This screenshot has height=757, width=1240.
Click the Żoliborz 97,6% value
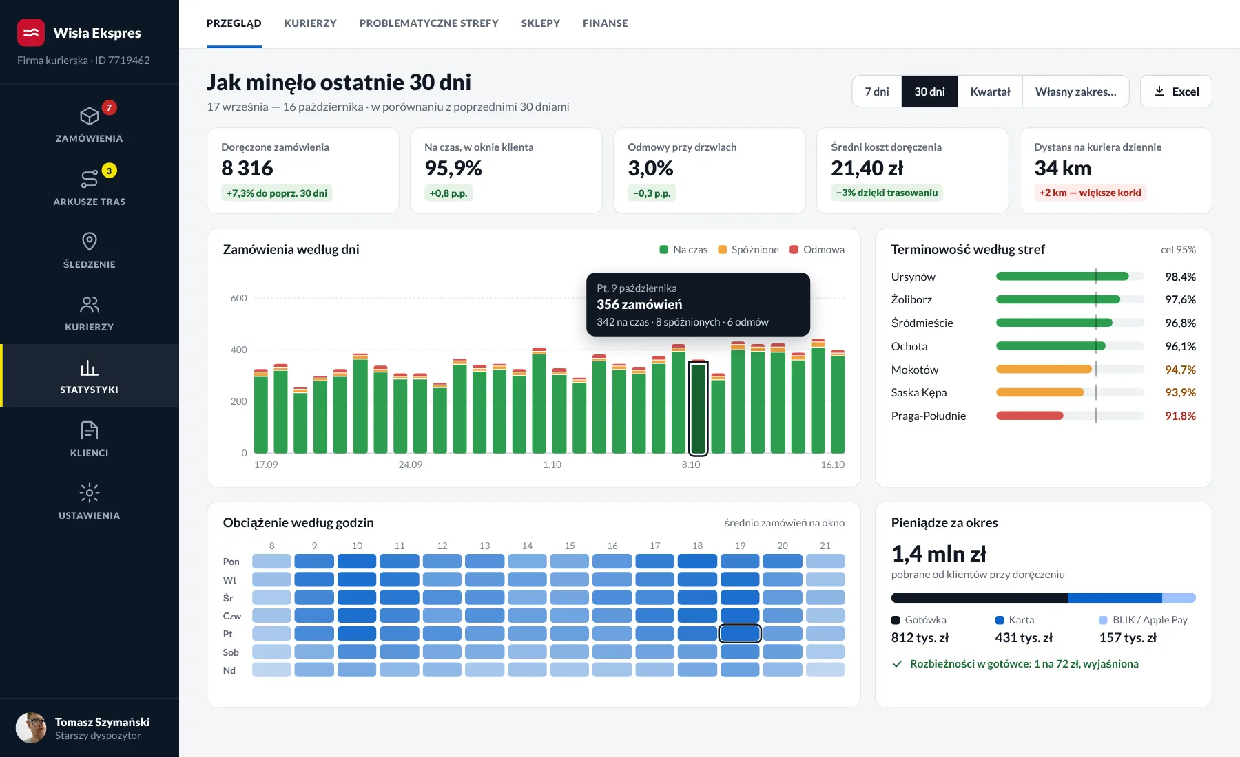coord(1181,299)
